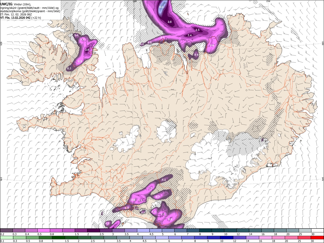Click the 15W longitude label at the top

tap(268, 1)
